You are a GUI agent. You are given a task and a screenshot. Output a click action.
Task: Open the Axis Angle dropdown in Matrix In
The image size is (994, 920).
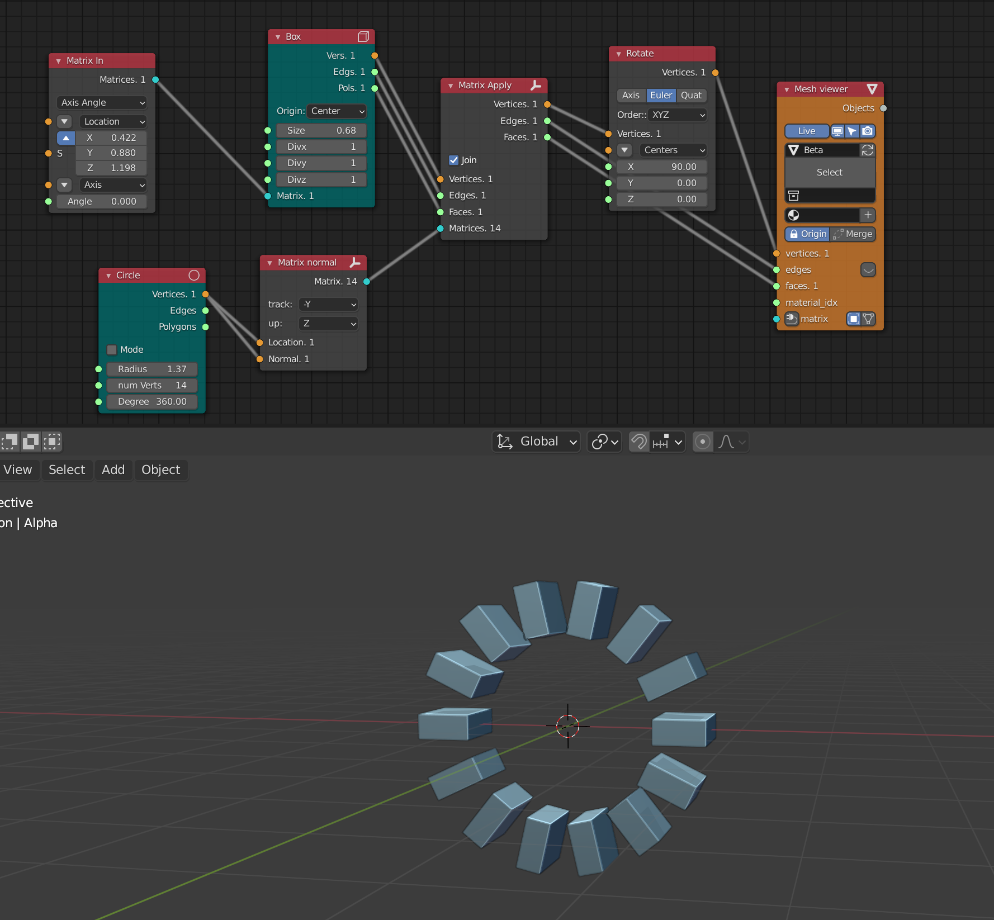tap(102, 102)
